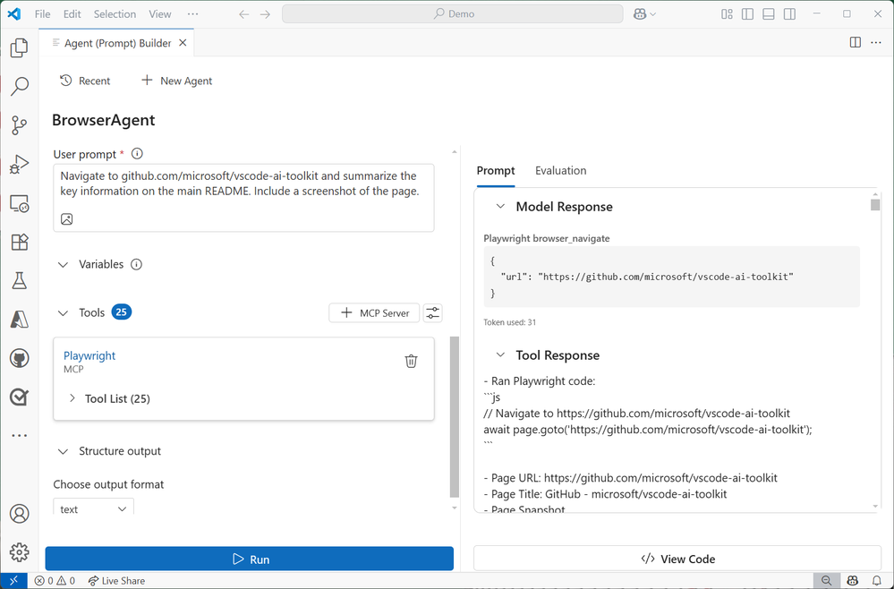Open Remote Explorer view
Screen dimensions: 894x589
(x=20, y=203)
